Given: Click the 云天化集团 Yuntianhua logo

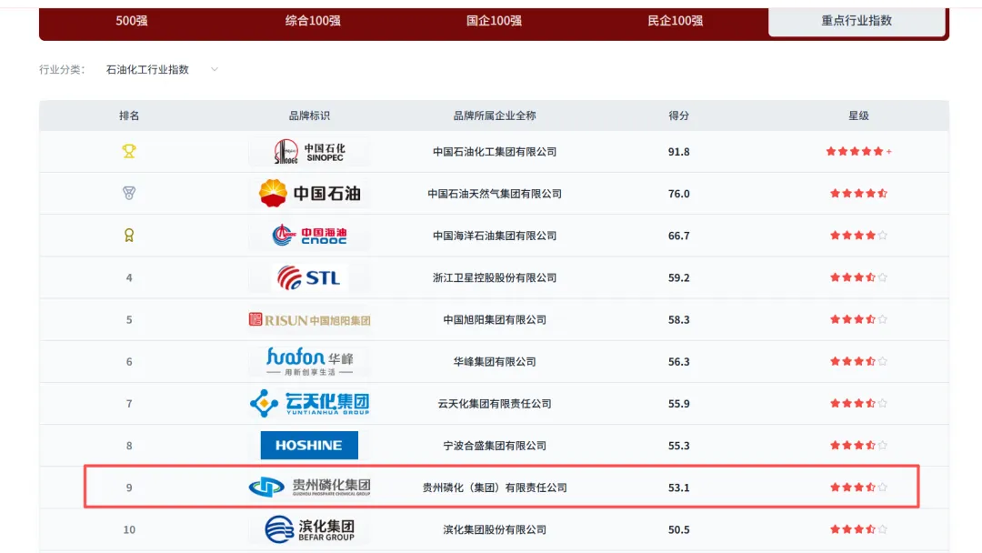Looking at the screenshot, I should 309,403.
